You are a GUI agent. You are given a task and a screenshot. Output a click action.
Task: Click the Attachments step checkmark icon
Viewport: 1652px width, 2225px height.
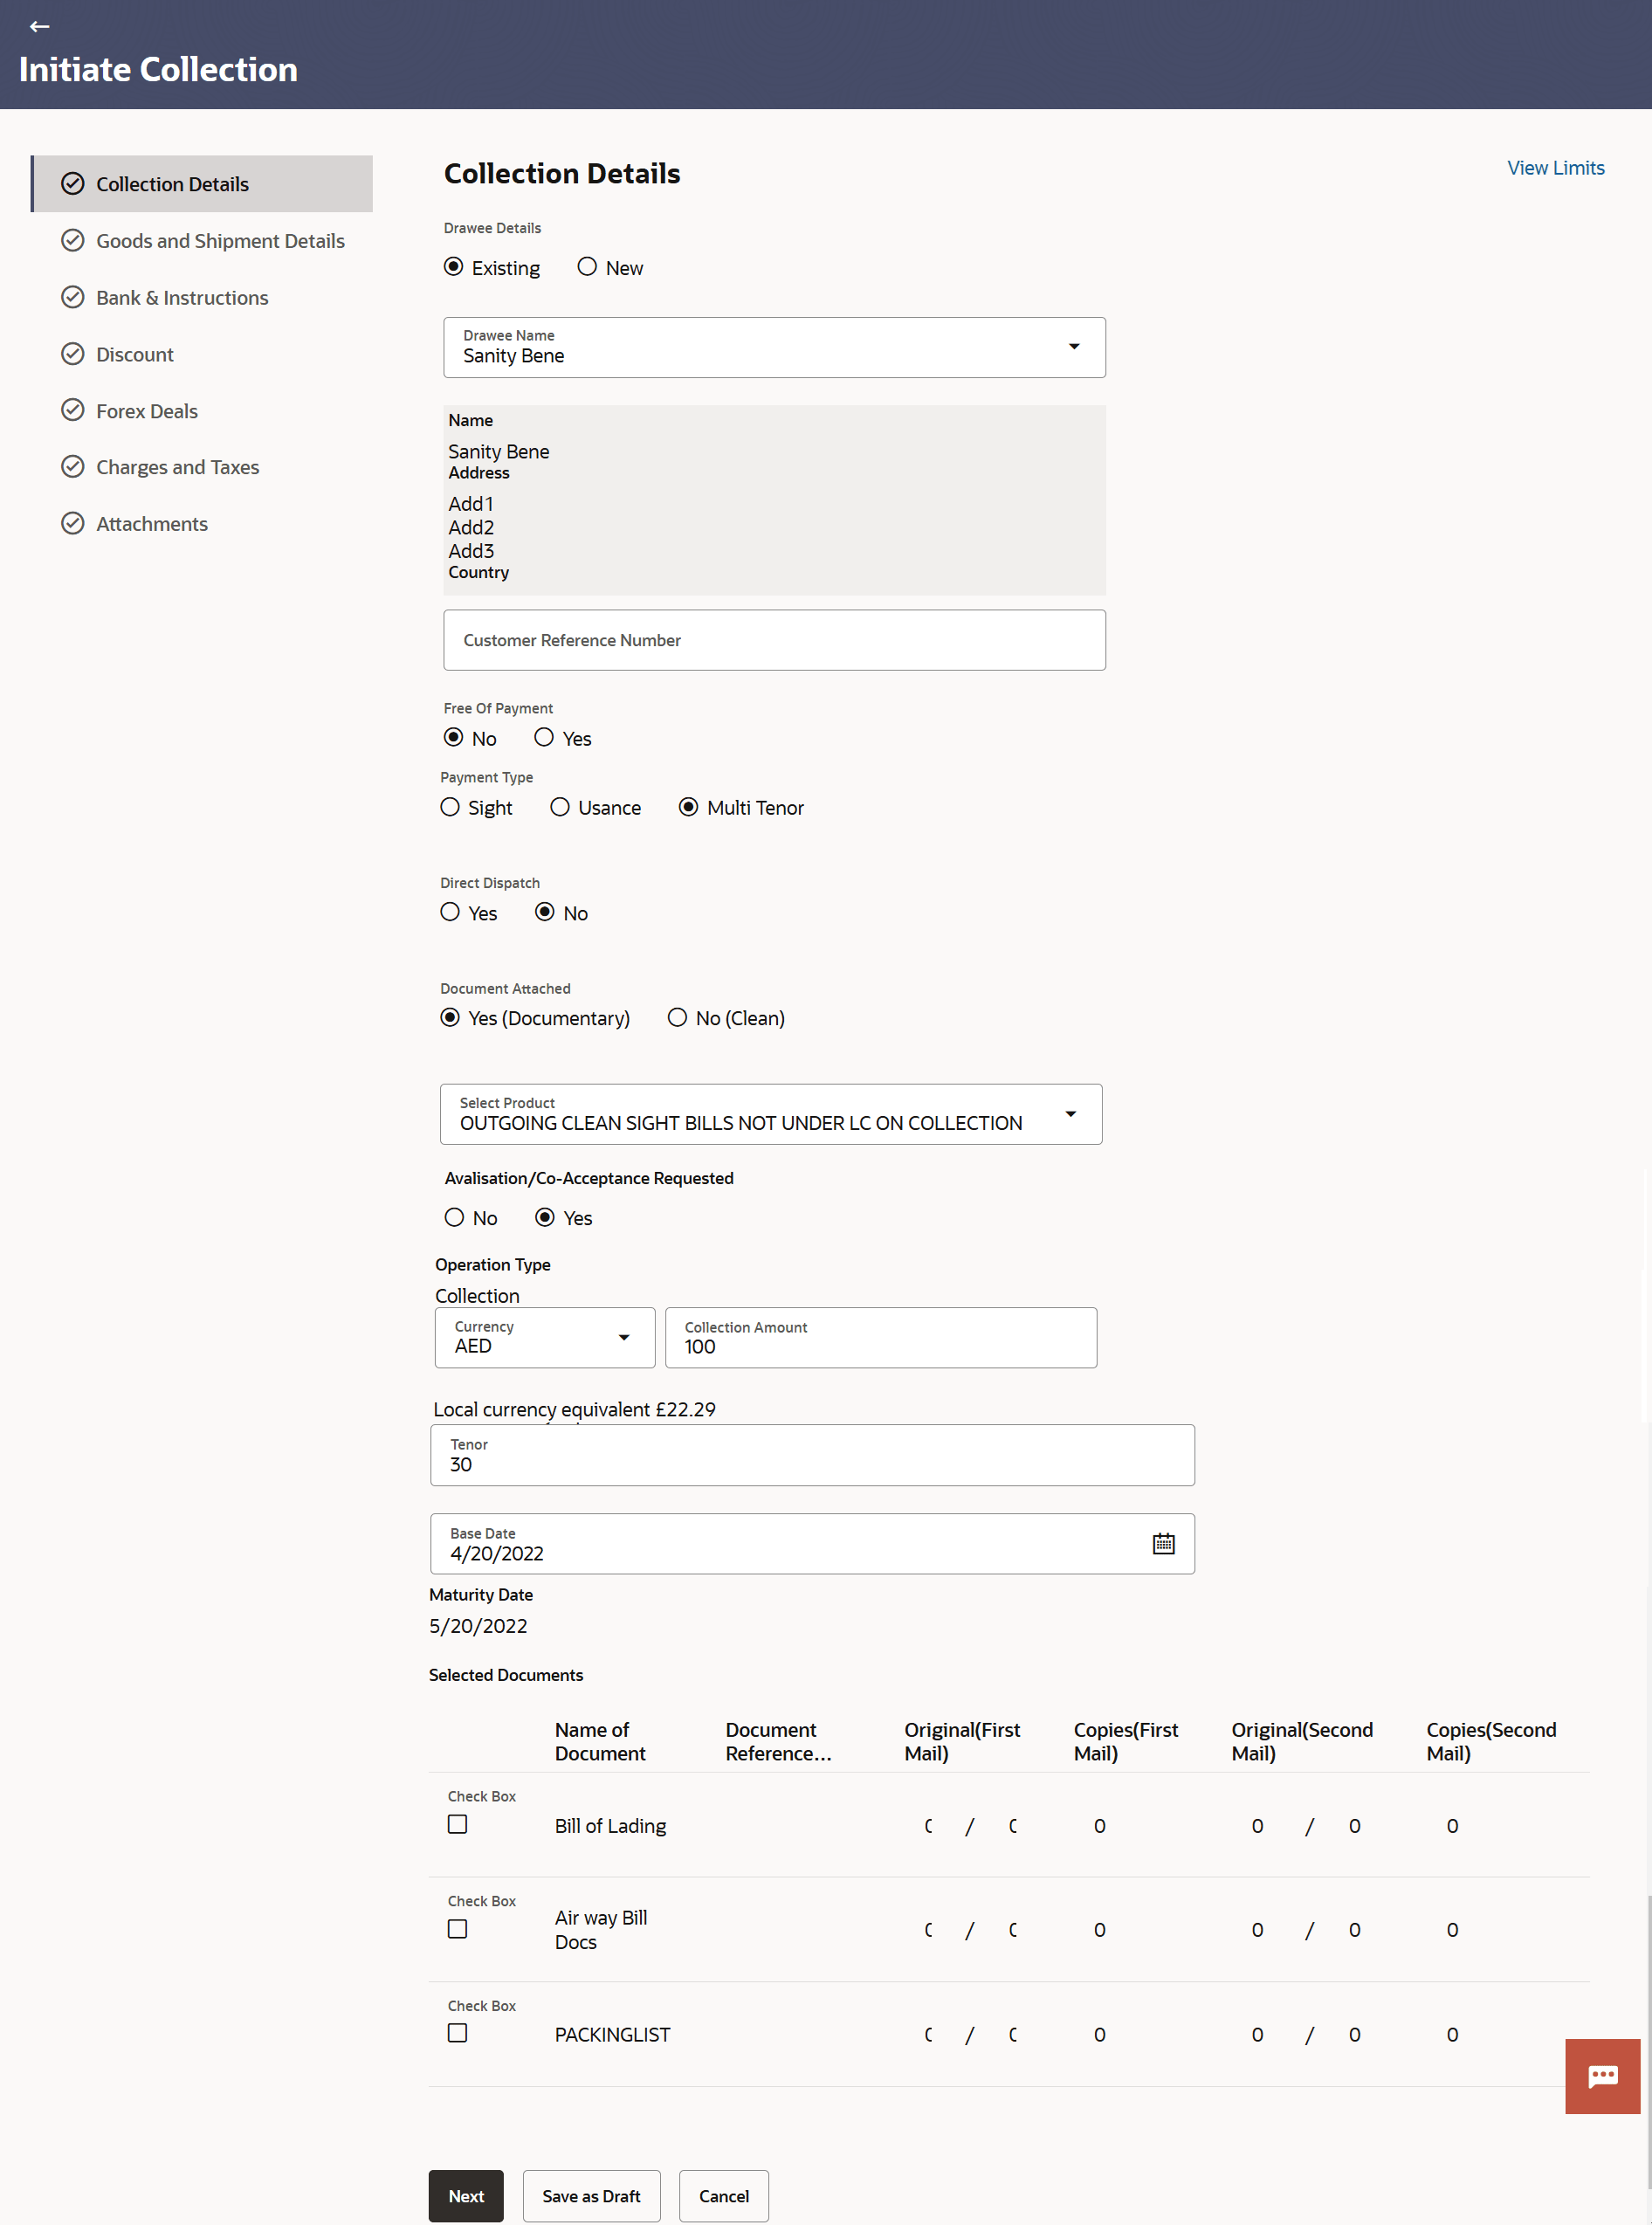click(73, 523)
